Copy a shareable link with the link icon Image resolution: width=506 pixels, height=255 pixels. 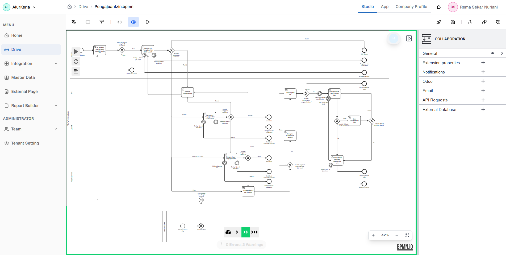coord(484,22)
